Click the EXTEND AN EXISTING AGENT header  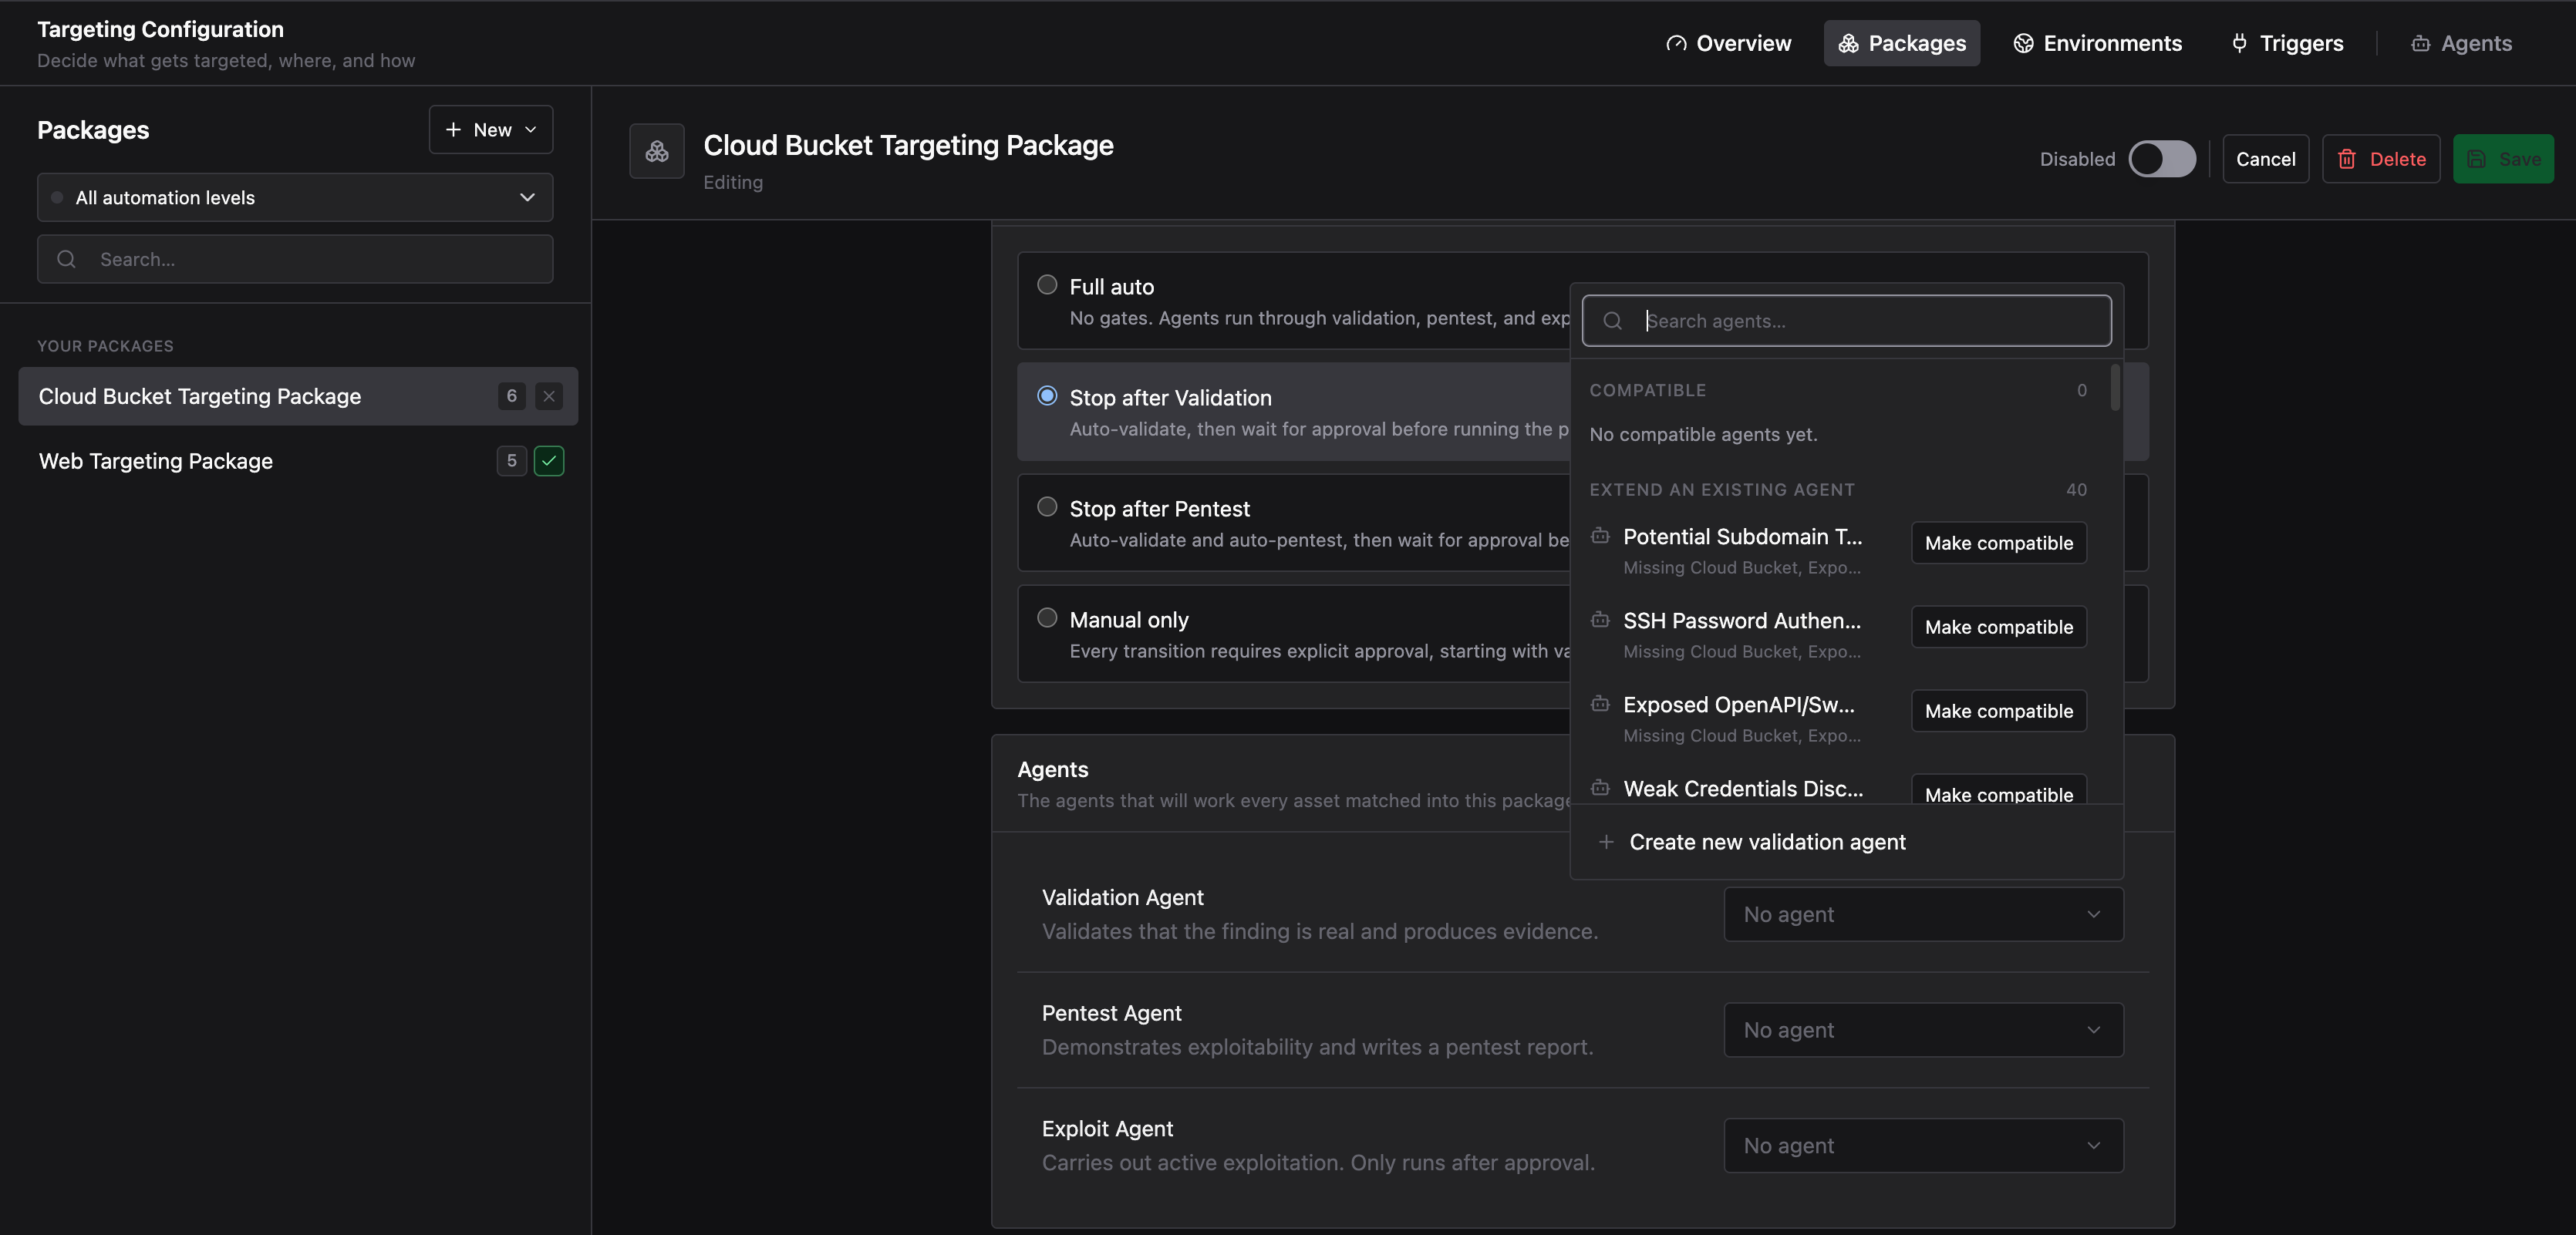(x=1721, y=490)
